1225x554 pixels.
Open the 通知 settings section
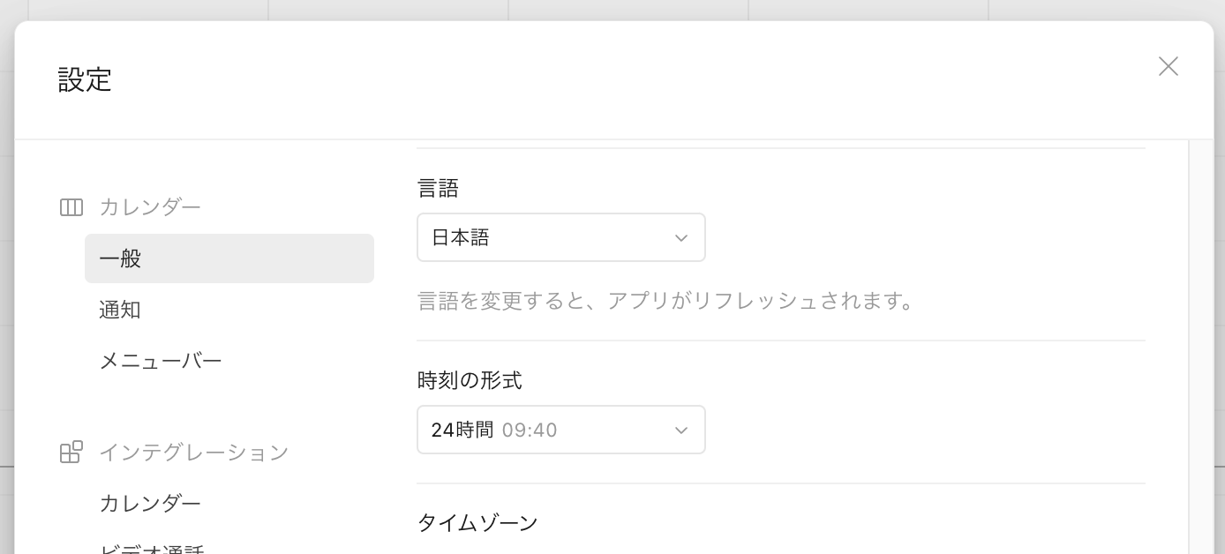120,310
